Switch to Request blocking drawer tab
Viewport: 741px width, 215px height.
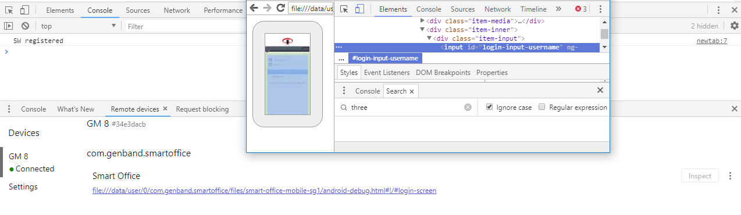(x=202, y=109)
